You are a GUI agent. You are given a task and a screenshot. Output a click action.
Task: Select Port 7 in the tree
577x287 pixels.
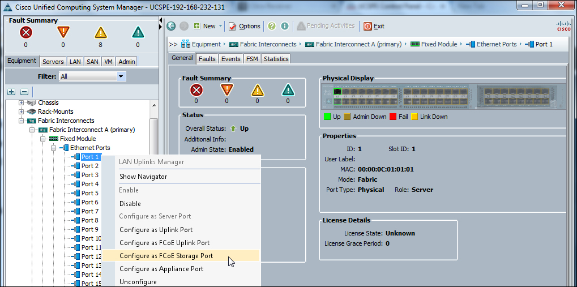pos(90,211)
